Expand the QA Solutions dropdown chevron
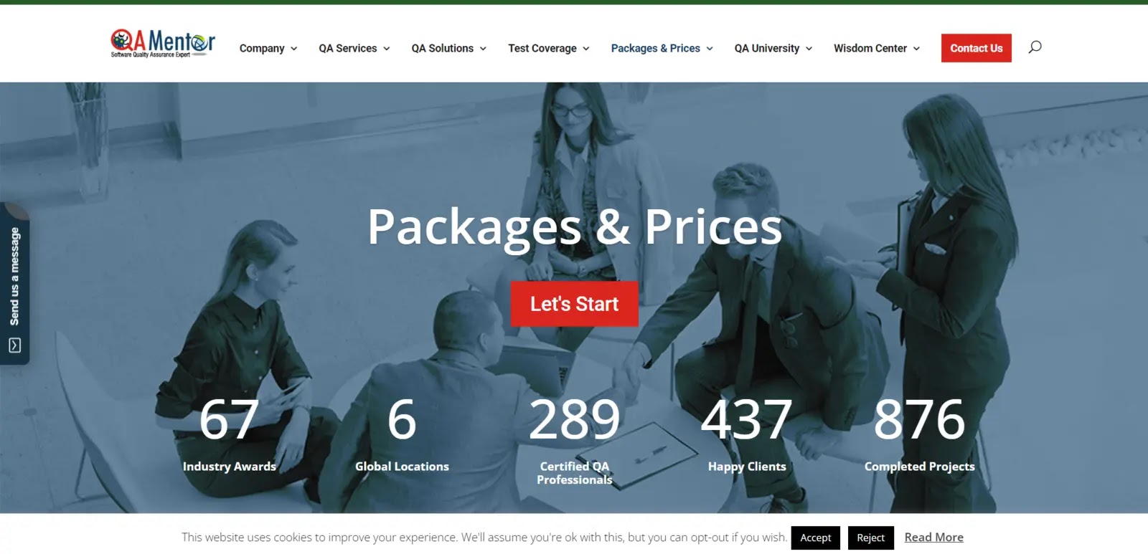Viewport: 1148px width, 554px height. 483,49
